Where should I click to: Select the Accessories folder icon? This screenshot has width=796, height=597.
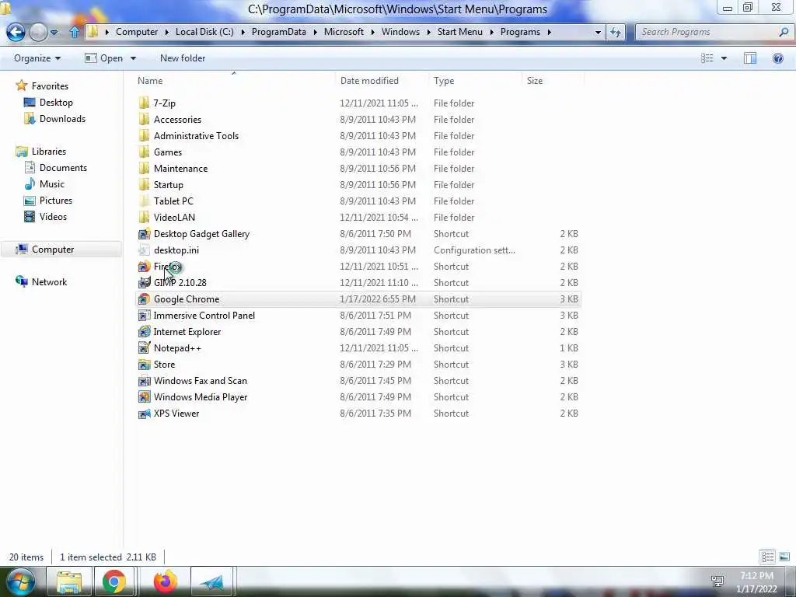[144, 119]
